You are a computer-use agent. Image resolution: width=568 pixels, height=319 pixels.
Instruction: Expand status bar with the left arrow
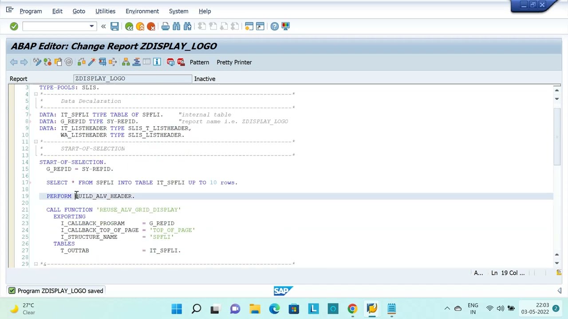tap(559, 291)
